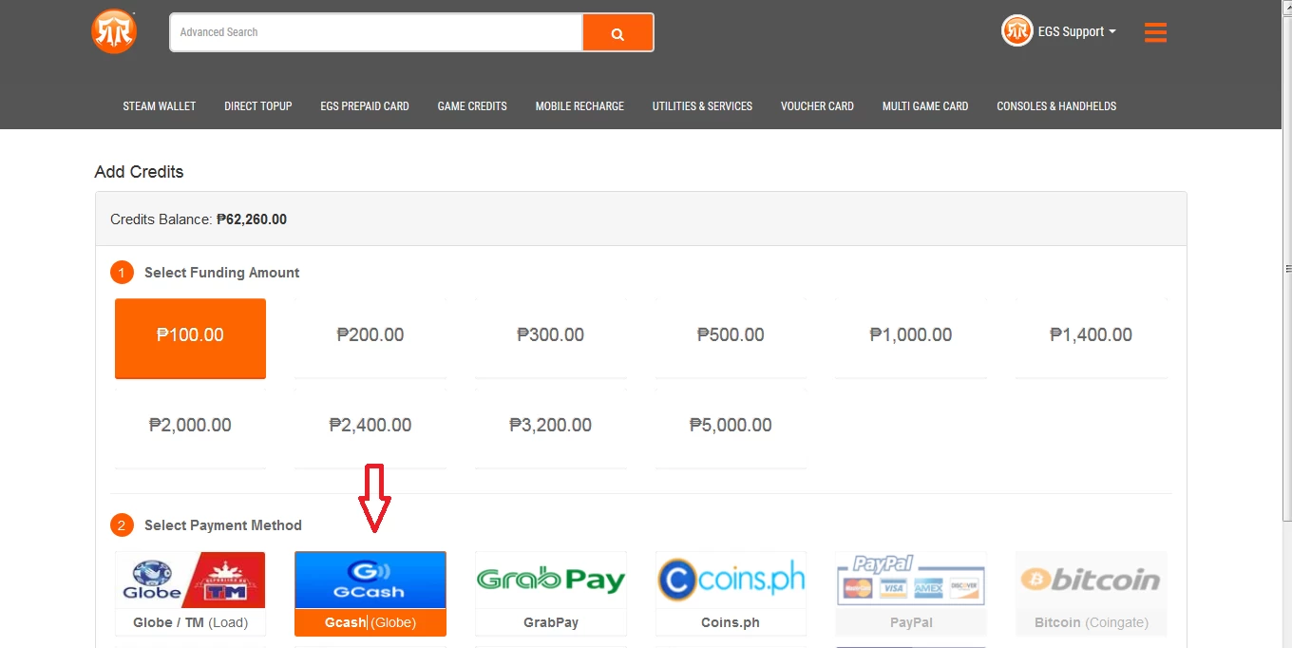Select the GrabPay logo image

[x=551, y=580]
